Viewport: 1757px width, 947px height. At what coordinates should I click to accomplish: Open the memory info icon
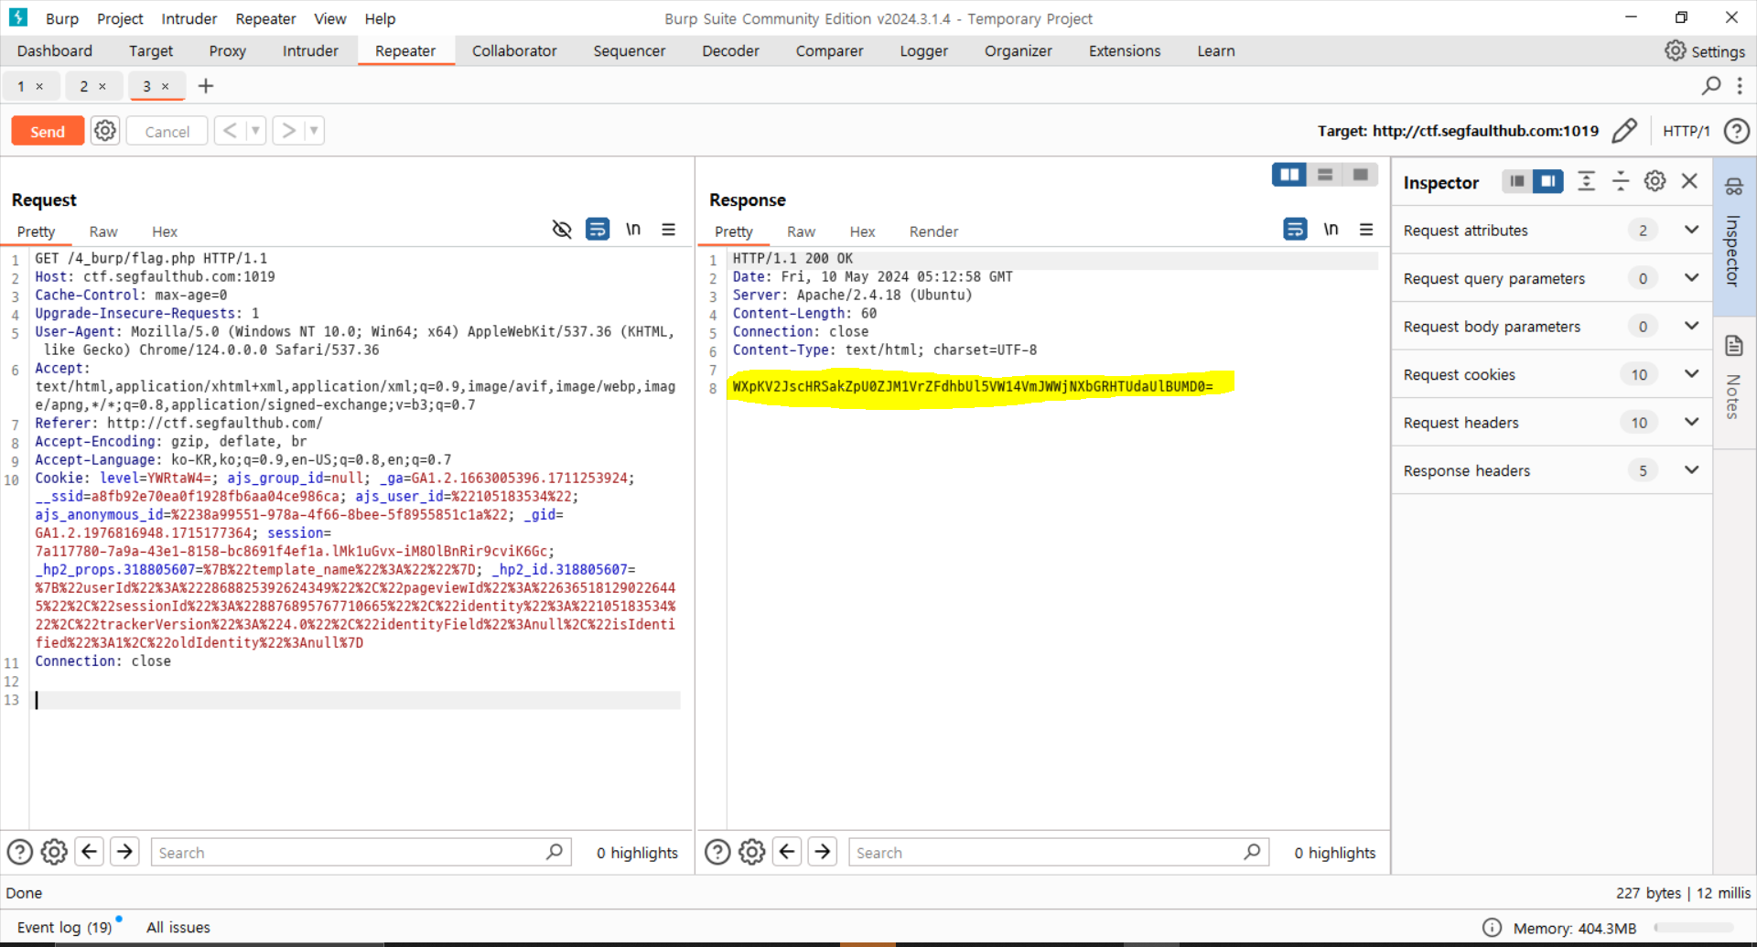[x=1492, y=927]
